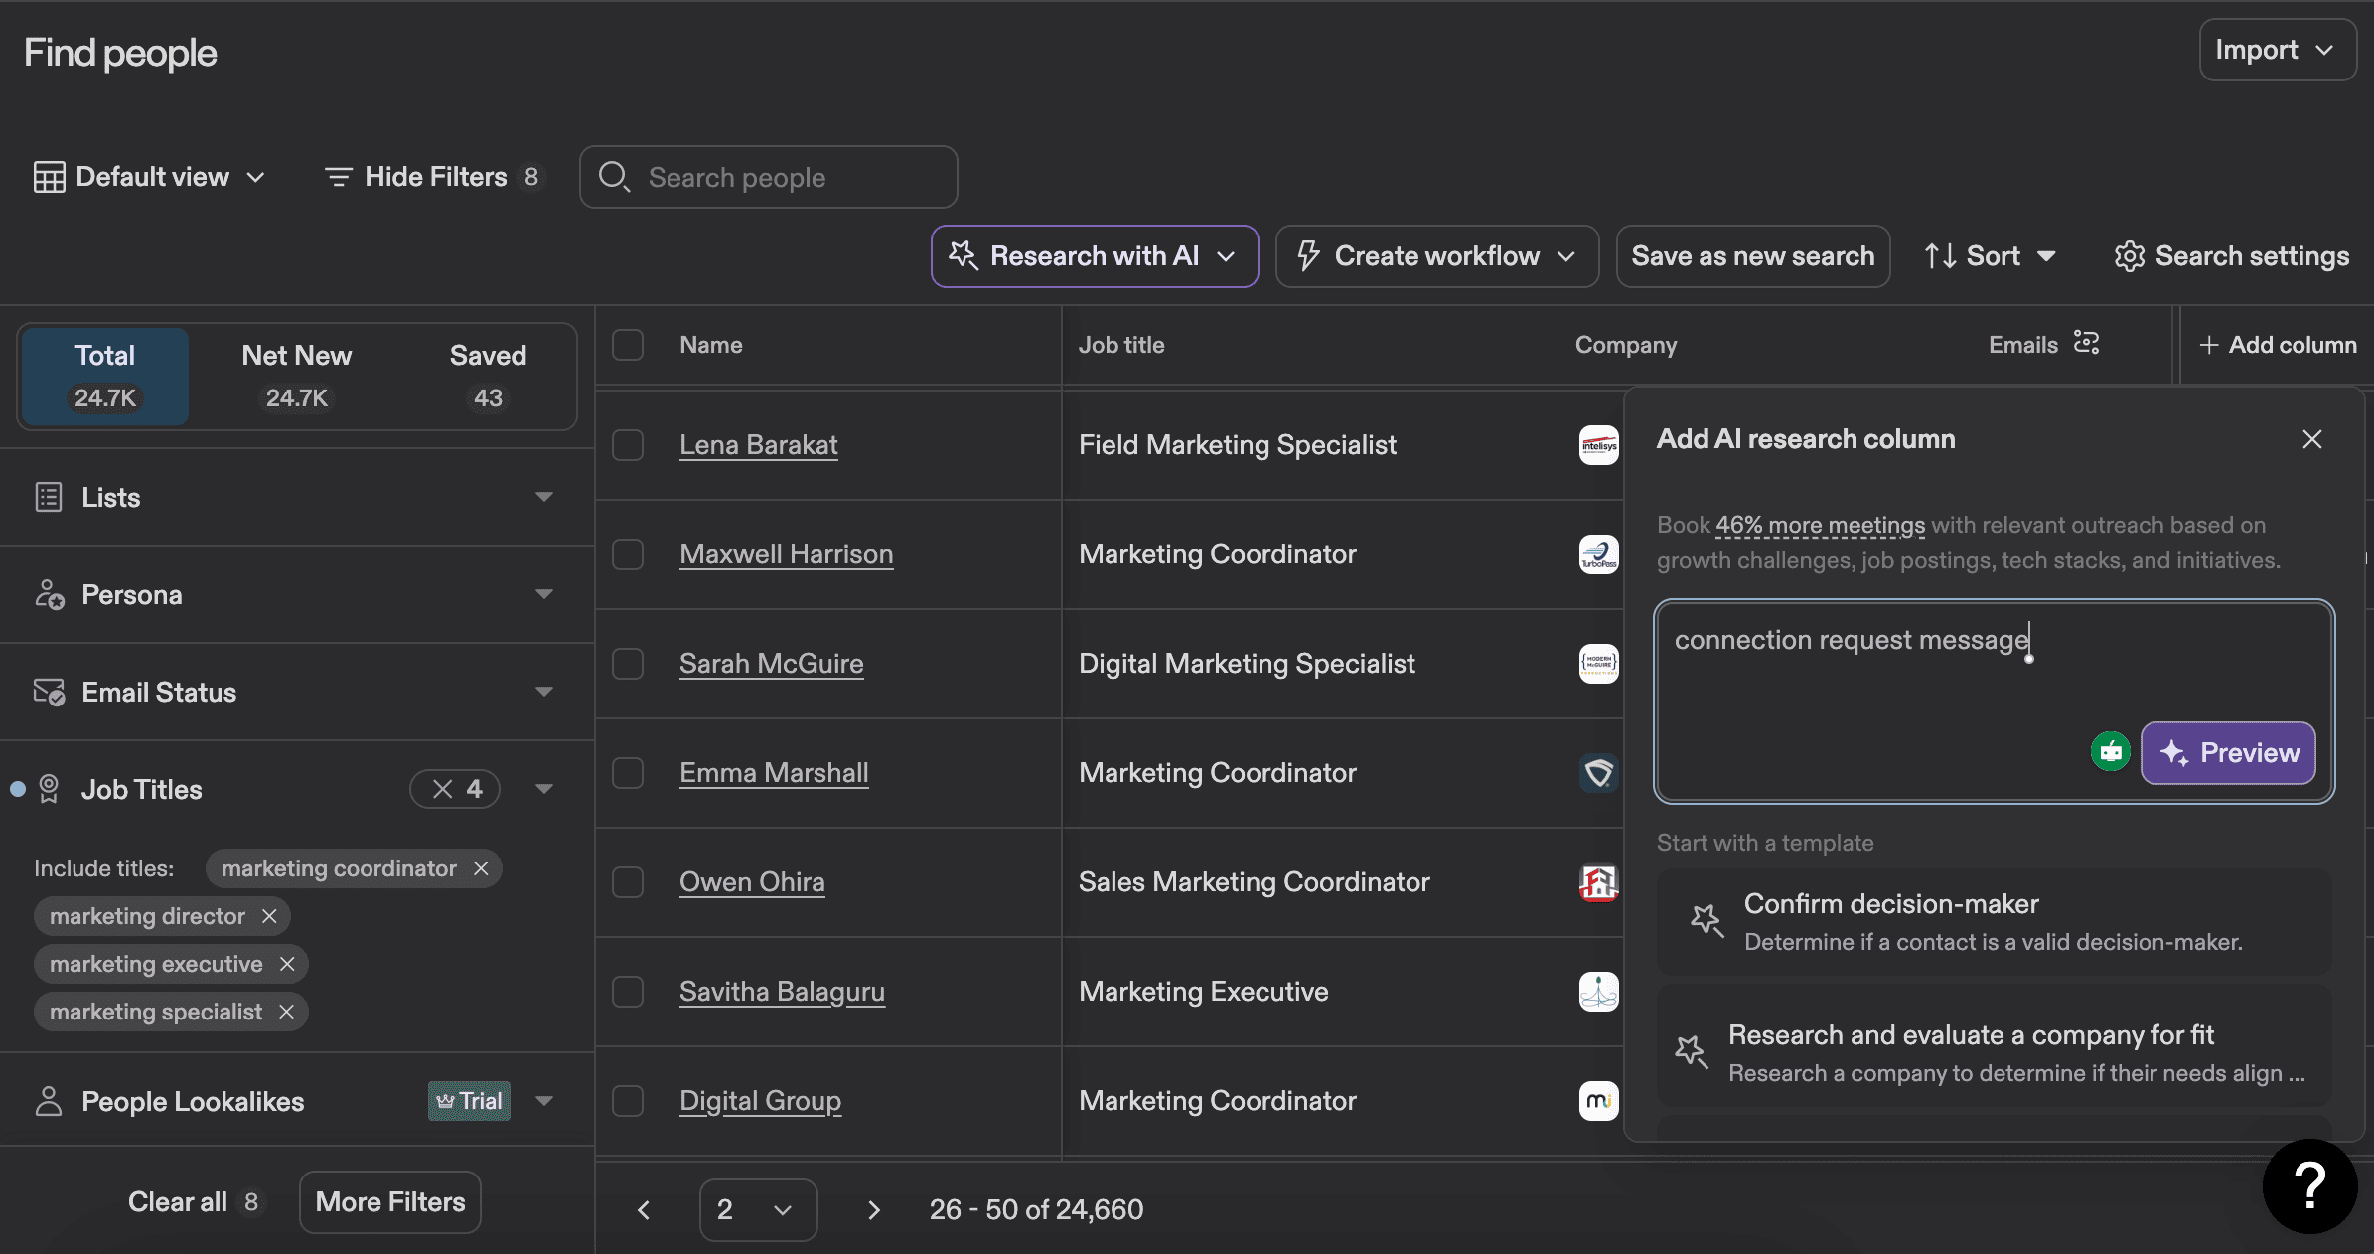
Task: Remove the marketing director filter tag
Action: (269, 915)
